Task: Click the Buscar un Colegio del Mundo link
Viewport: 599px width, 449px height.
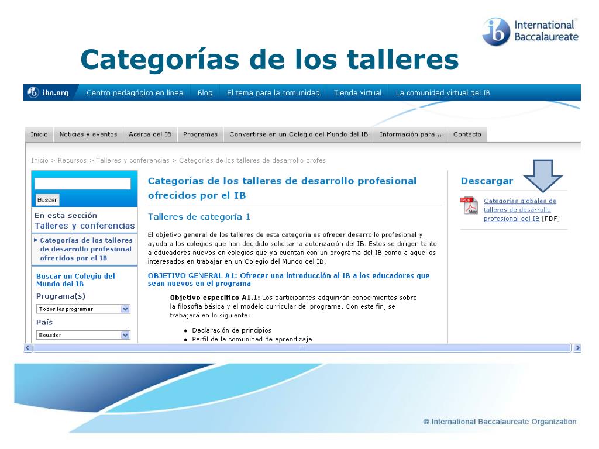Action: (x=75, y=280)
